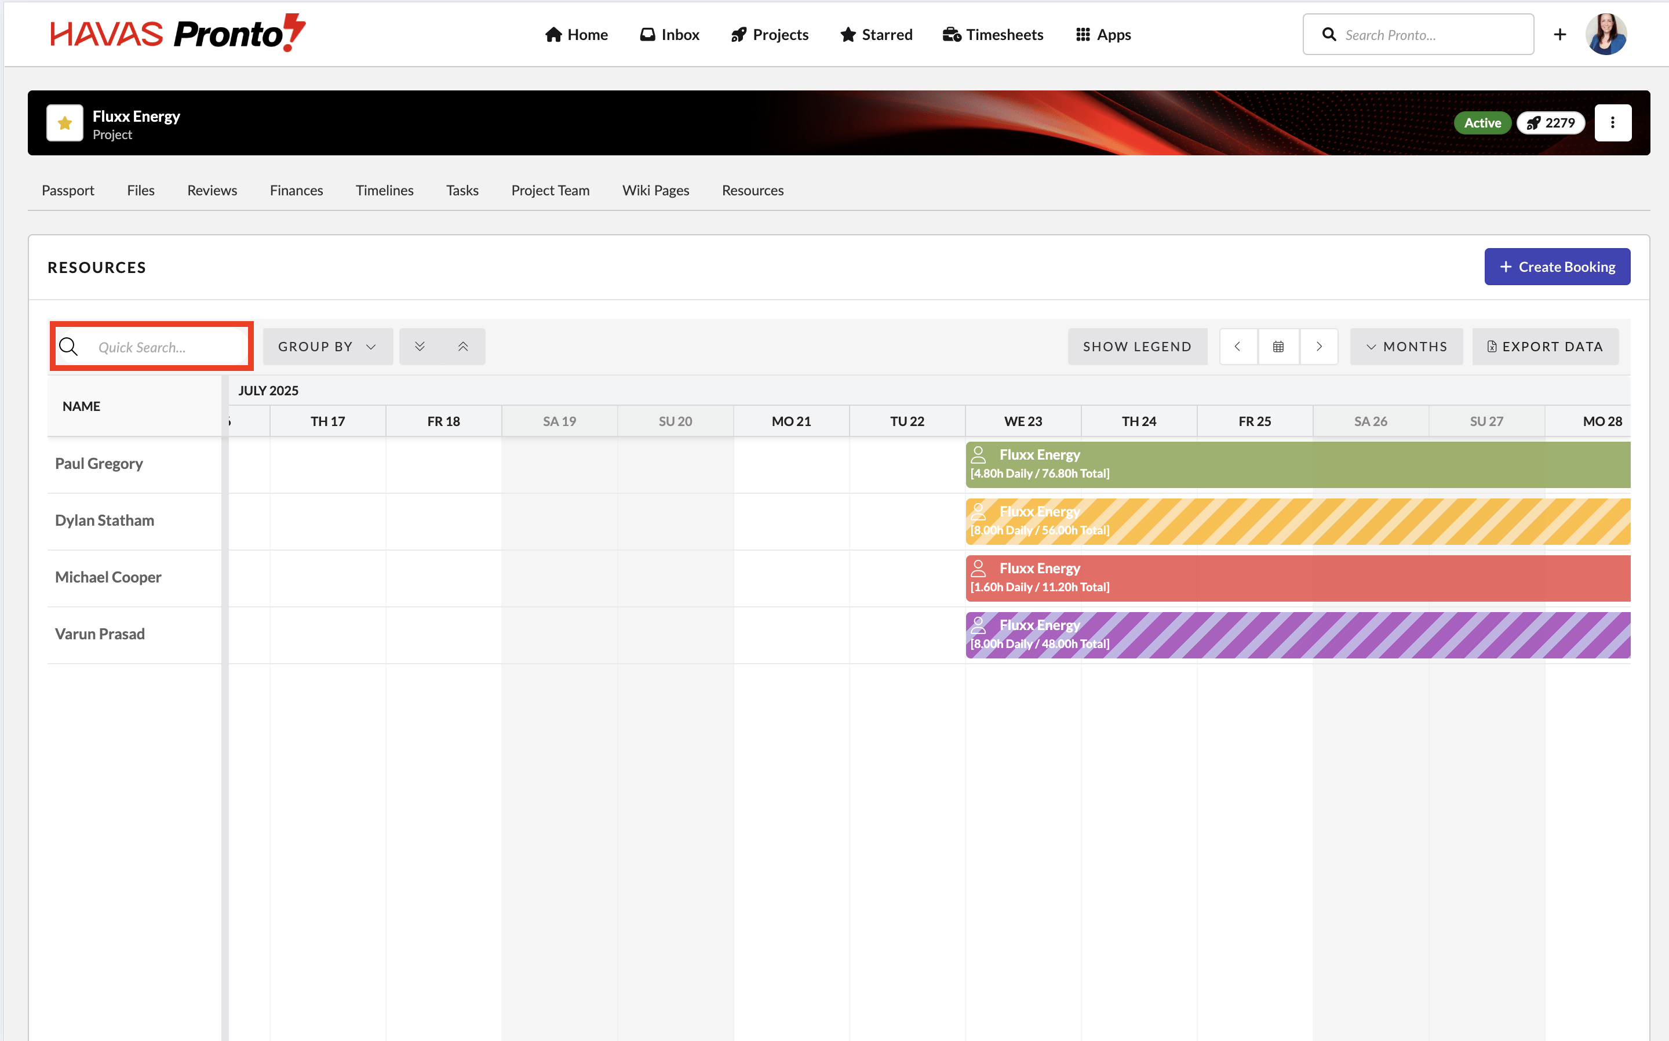Select Paul Gregory's green Fluxx Energy booking

pos(1298,465)
